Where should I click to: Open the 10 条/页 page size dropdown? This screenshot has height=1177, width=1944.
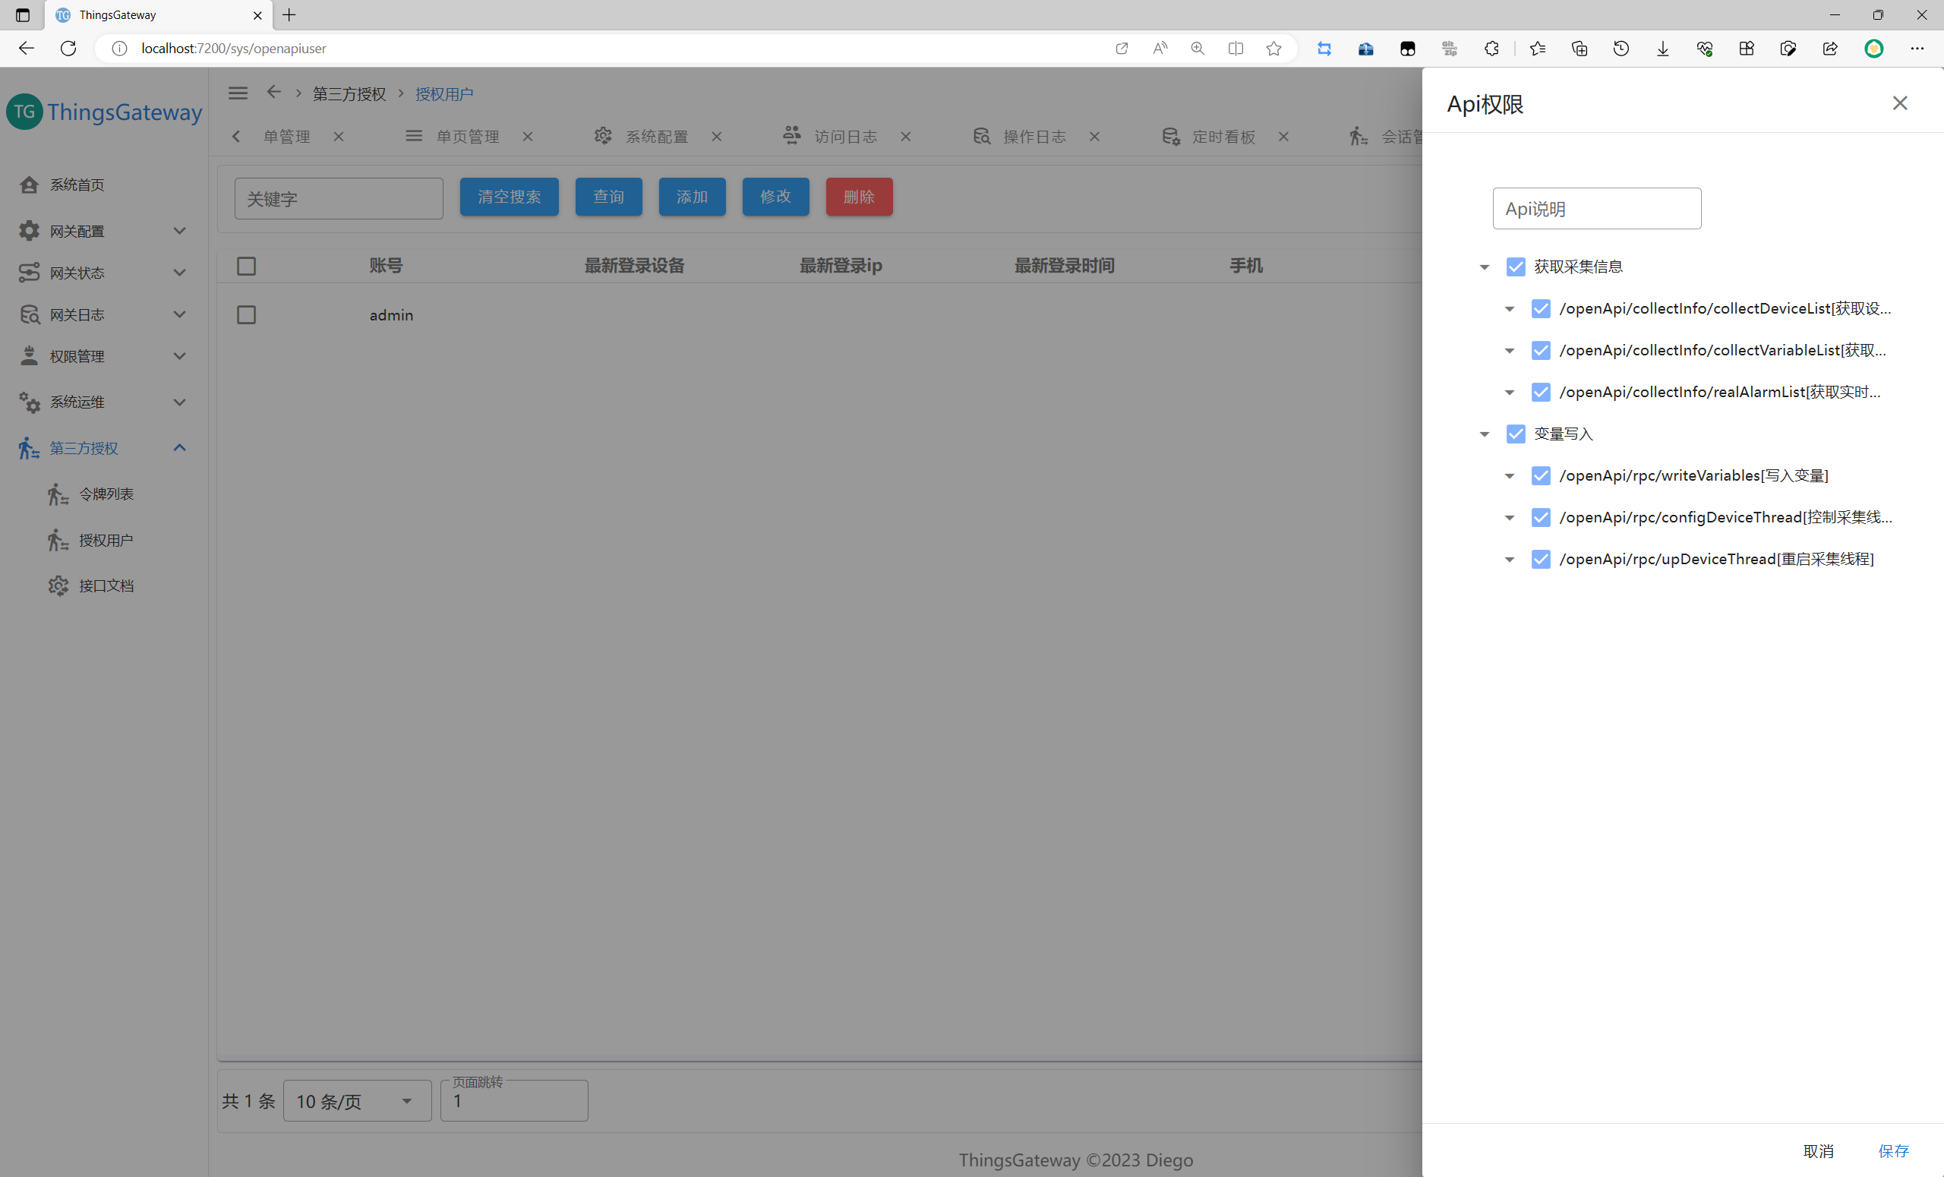click(x=357, y=1100)
